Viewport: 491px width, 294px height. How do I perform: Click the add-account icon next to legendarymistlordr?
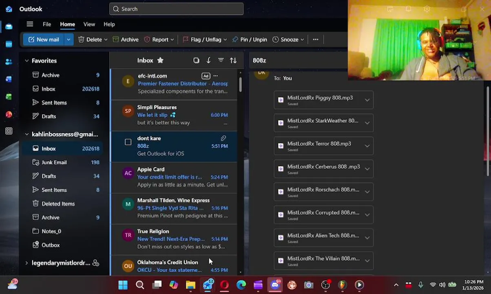click(96, 263)
